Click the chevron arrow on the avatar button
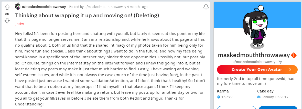This screenshot has height=109, width=302. (290, 70)
